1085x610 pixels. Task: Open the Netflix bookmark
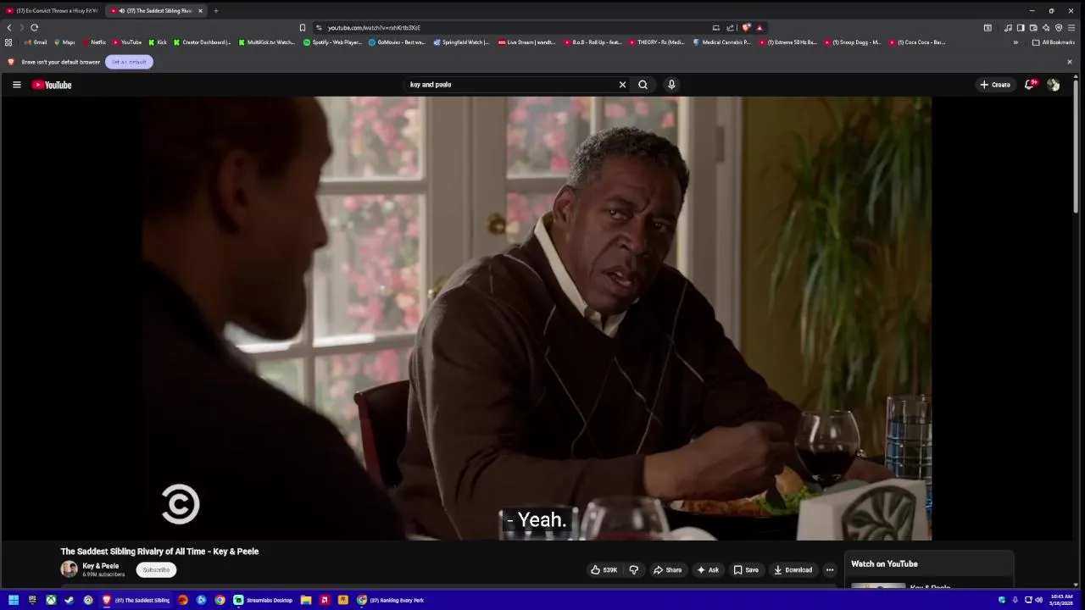coord(94,42)
